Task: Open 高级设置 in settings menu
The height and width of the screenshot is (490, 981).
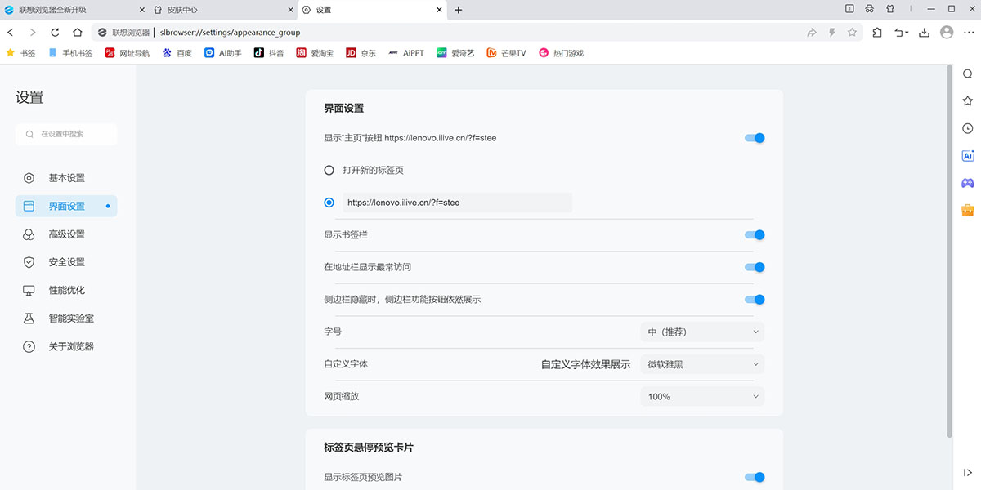Action: point(66,234)
